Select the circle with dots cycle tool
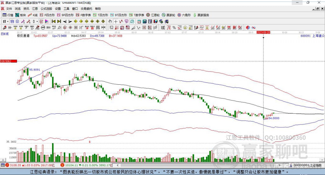The image size is (325, 175). click(x=43, y=27)
